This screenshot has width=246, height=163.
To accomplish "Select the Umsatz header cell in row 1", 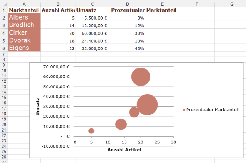I will click(x=92, y=10).
